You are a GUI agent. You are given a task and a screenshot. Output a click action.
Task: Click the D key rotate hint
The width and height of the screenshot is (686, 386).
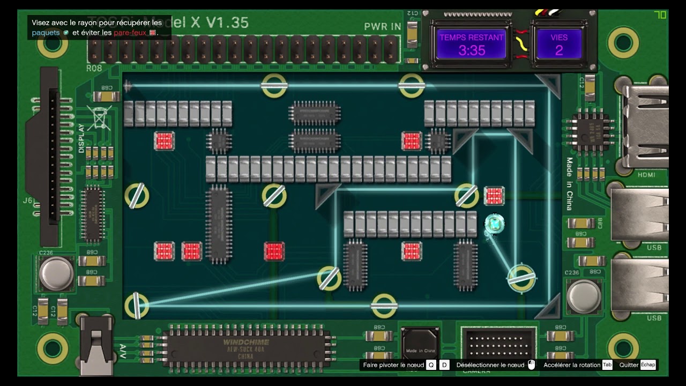(444, 365)
